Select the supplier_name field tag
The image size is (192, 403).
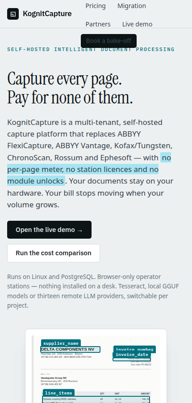[61, 343]
